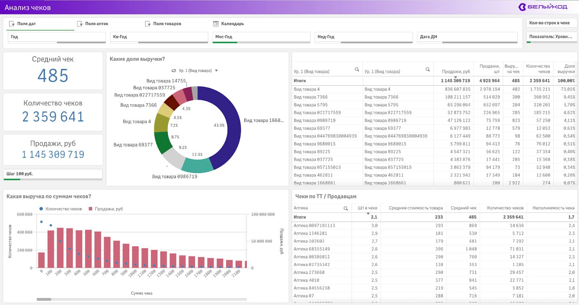
Task: Click the Средний чек 485 KPI
Action: click(53, 71)
